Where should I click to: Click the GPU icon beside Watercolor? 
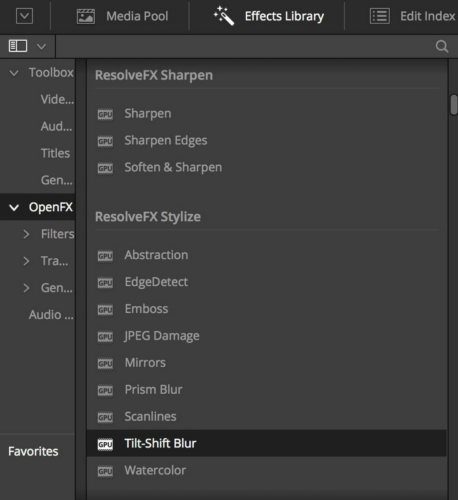(x=105, y=471)
